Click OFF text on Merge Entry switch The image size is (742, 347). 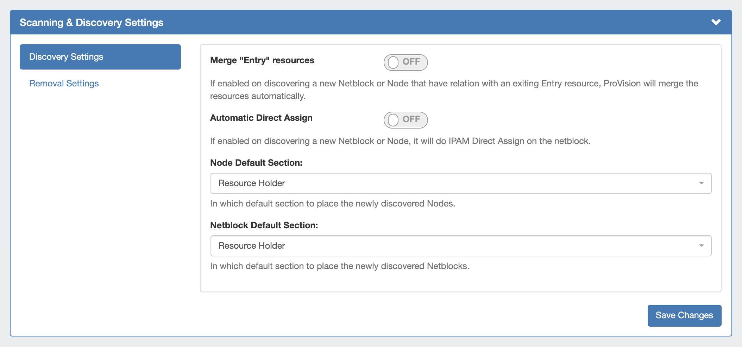(x=411, y=62)
